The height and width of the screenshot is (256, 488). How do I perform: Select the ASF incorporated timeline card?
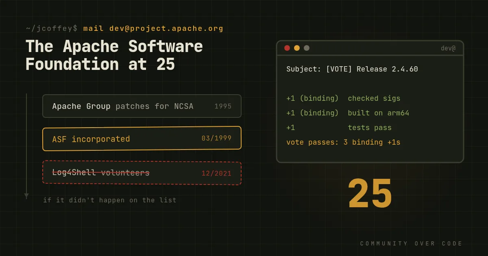(x=142, y=139)
